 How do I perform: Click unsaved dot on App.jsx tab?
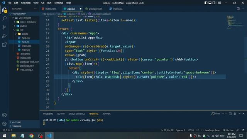pyautogui.click(x=81, y=9)
